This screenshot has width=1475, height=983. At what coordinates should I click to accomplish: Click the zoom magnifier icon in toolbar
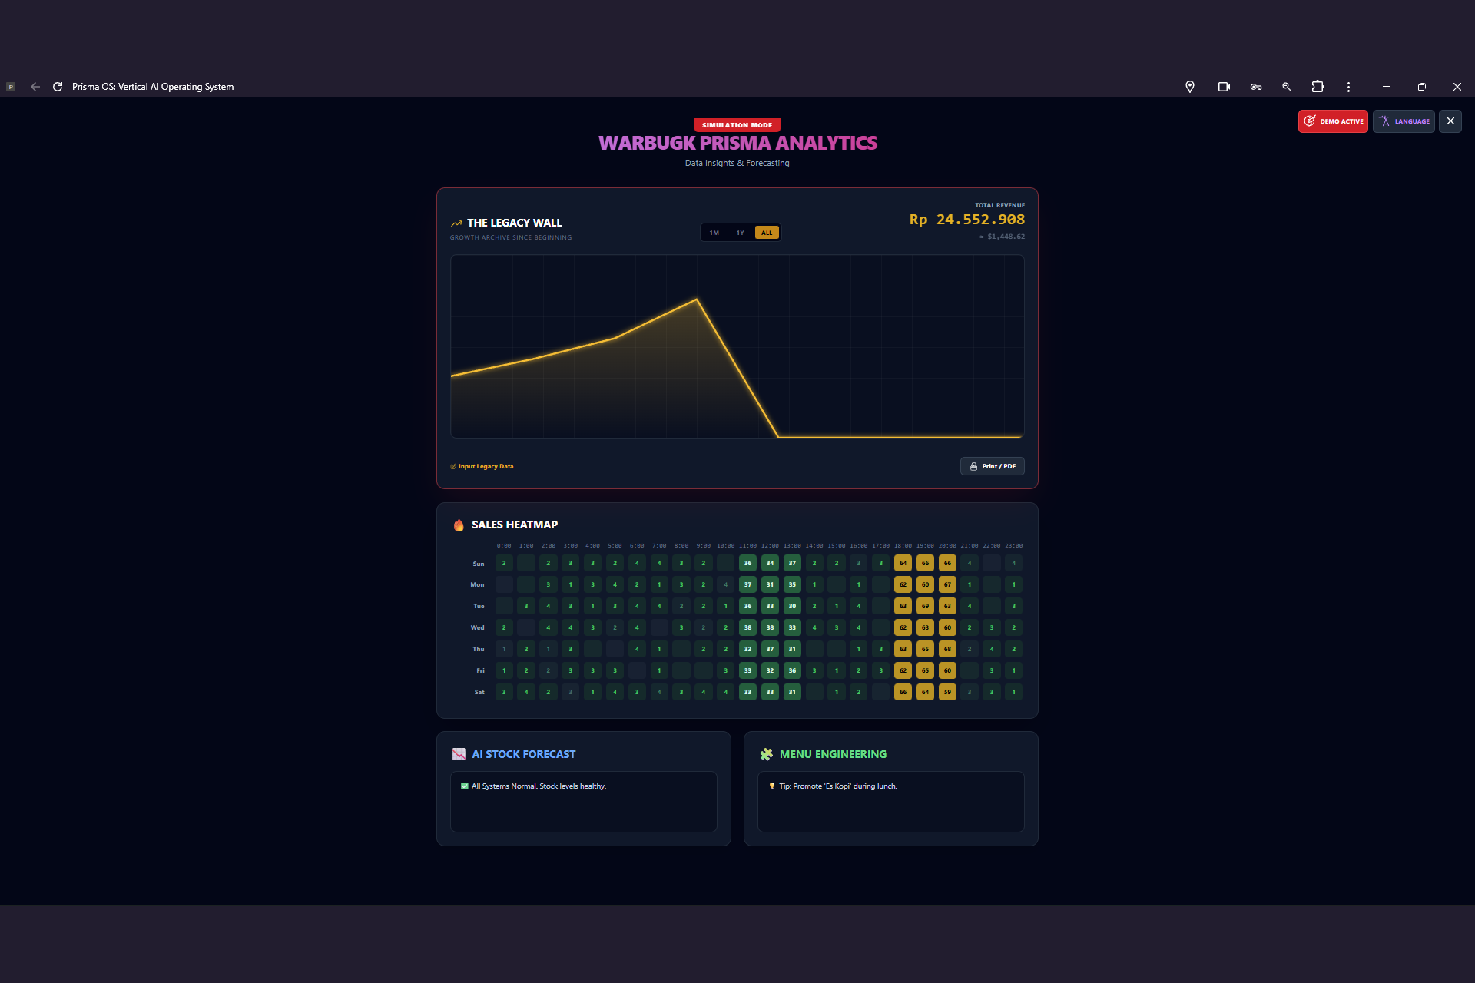(x=1286, y=87)
